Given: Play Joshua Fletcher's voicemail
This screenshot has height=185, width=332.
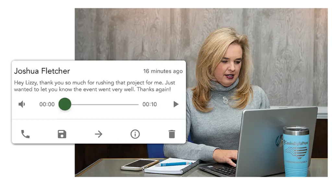Looking at the screenshot, I should (x=176, y=104).
